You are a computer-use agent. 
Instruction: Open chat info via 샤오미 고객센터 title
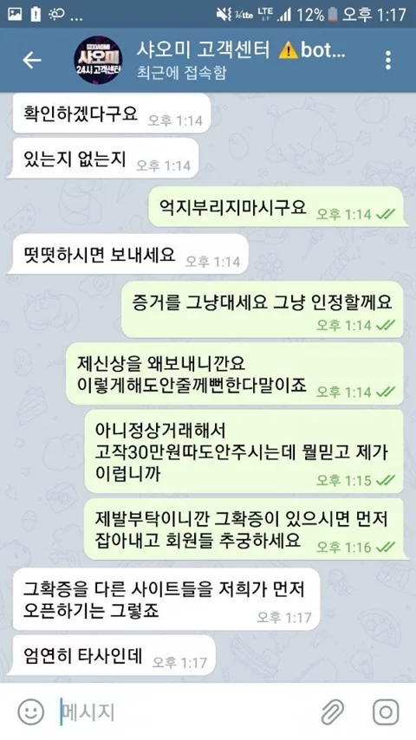click(x=203, y=49)
